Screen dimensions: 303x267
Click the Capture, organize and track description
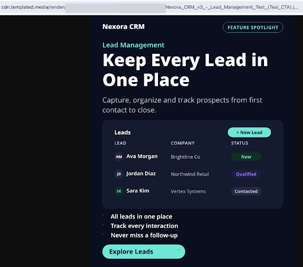(x=182, y=105)
